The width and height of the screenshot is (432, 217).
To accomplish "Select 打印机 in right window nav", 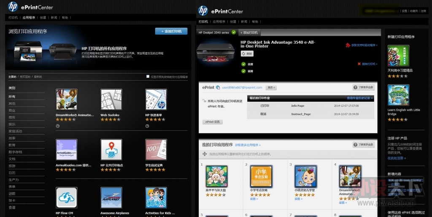I will [203, 22].
